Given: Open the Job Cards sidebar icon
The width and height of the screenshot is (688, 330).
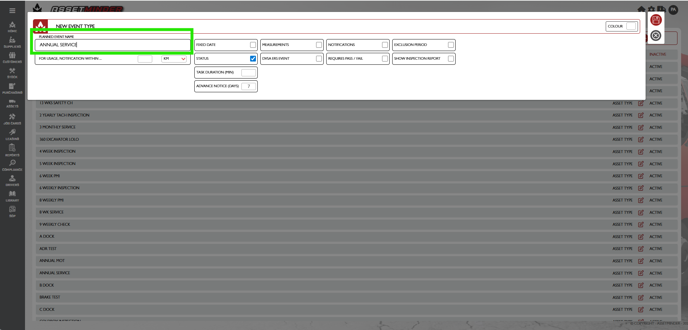Looking at the screenshot, I should click(12, 119).
